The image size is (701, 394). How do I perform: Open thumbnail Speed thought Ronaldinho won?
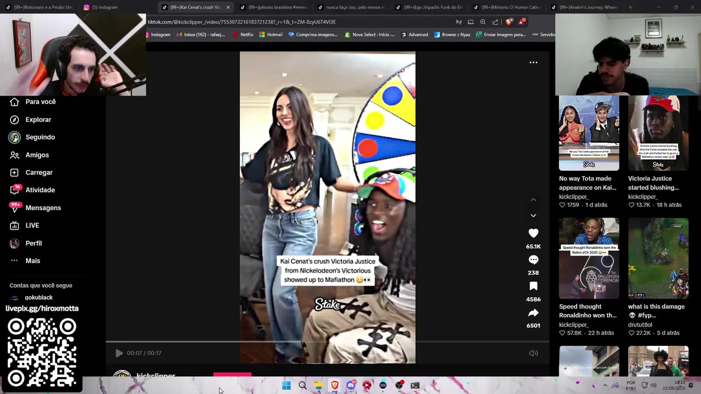(x=589, y=258)
